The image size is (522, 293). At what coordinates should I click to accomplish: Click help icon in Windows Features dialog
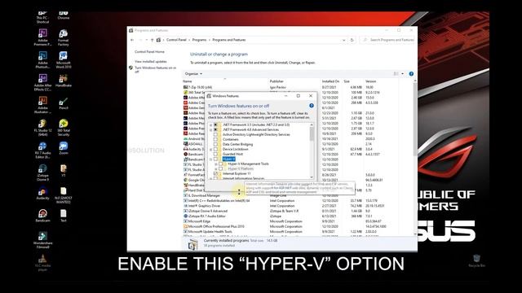point(312,106)
